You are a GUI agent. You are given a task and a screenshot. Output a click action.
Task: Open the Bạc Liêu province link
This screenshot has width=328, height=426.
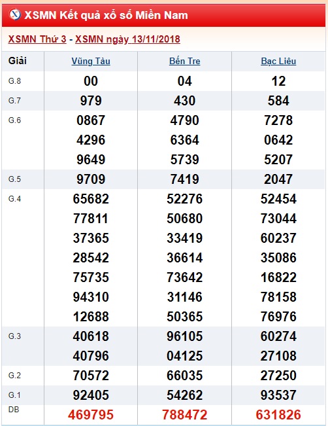(278, 61)
